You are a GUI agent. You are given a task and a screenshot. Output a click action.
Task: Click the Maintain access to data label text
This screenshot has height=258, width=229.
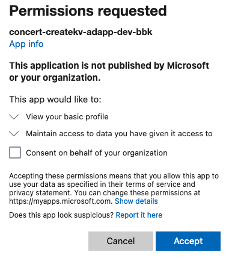click(x=119, y=134)
